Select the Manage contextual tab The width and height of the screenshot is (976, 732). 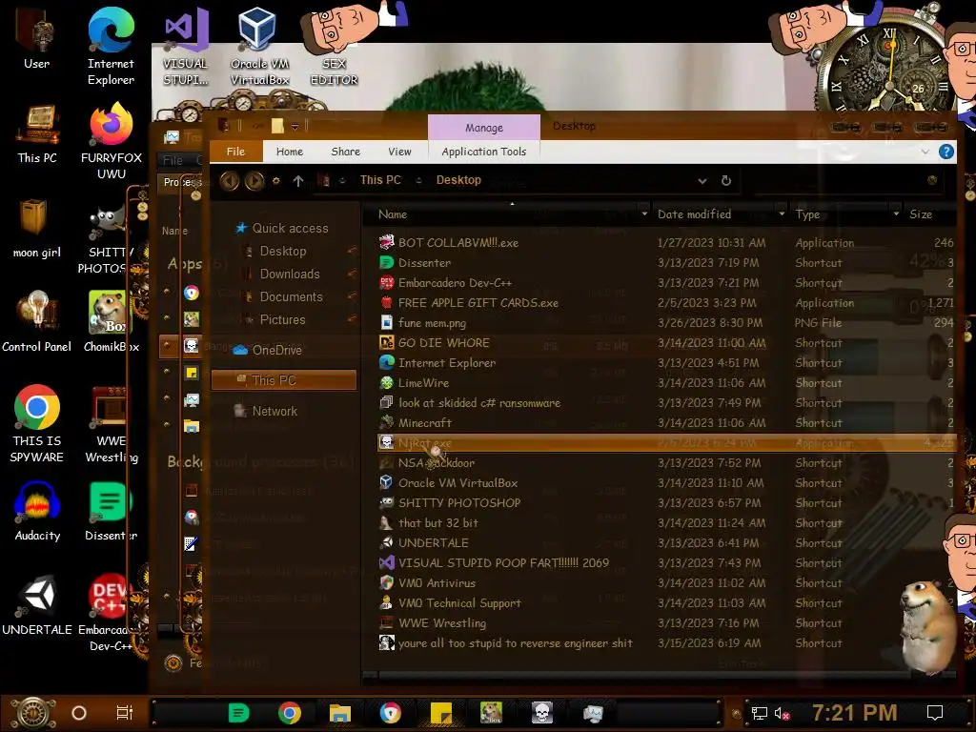pyautogui.click(x=483, y=128)
